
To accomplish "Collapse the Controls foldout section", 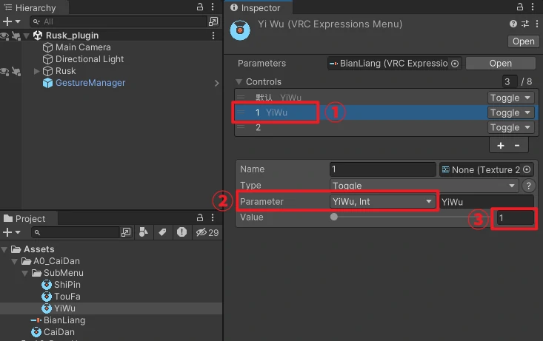I will pyautogui.click(x=239, y=81).
